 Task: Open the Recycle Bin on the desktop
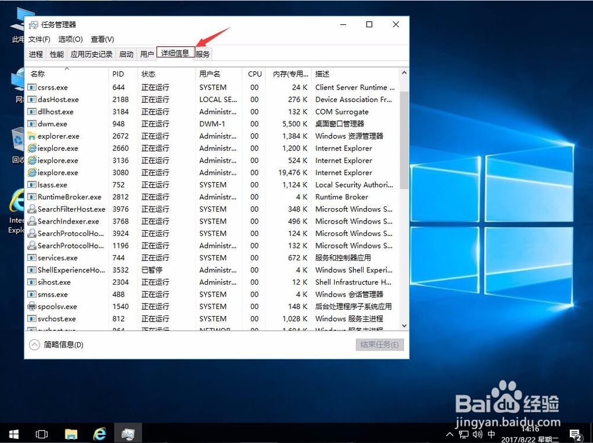click(x=18, y=139)
